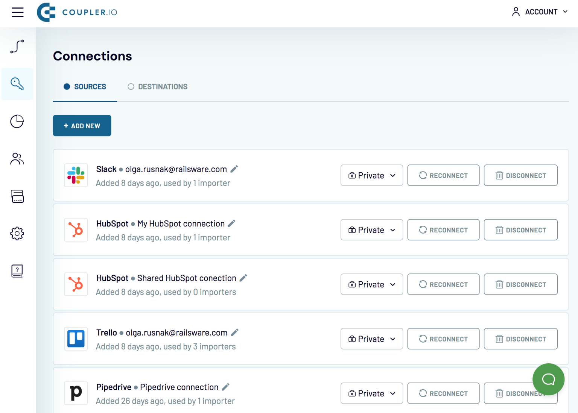Viewport: 578px width, 413px height.
Task: Open billing via the credit card sidebar icon
Action: (17, 196)
